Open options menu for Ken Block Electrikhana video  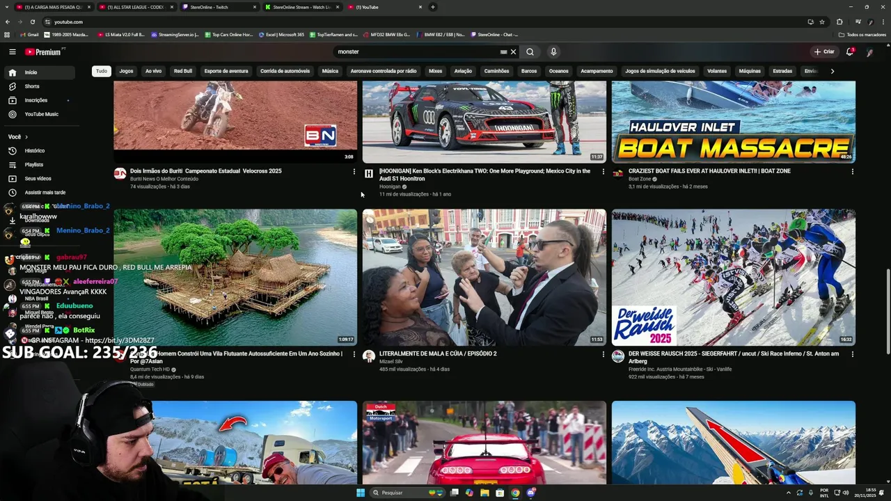(603, 171)
